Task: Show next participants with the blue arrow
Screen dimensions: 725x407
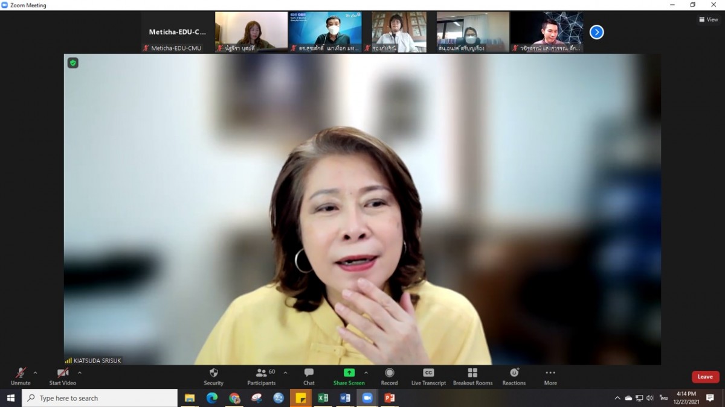Action: click(596, 32)
